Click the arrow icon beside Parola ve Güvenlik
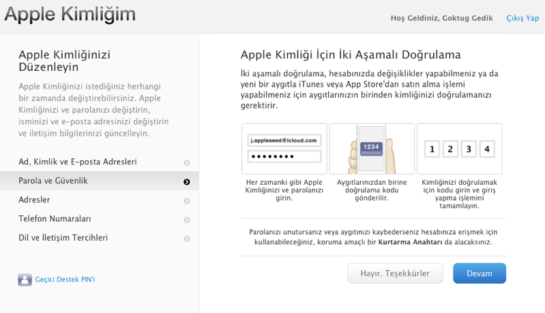Viewport: 545px width, 313px height. (x=186, y=182)
